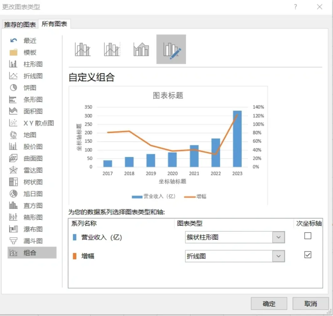
Task: Click the blue swatch beside 营业收入 series
Action: (75, 237)
